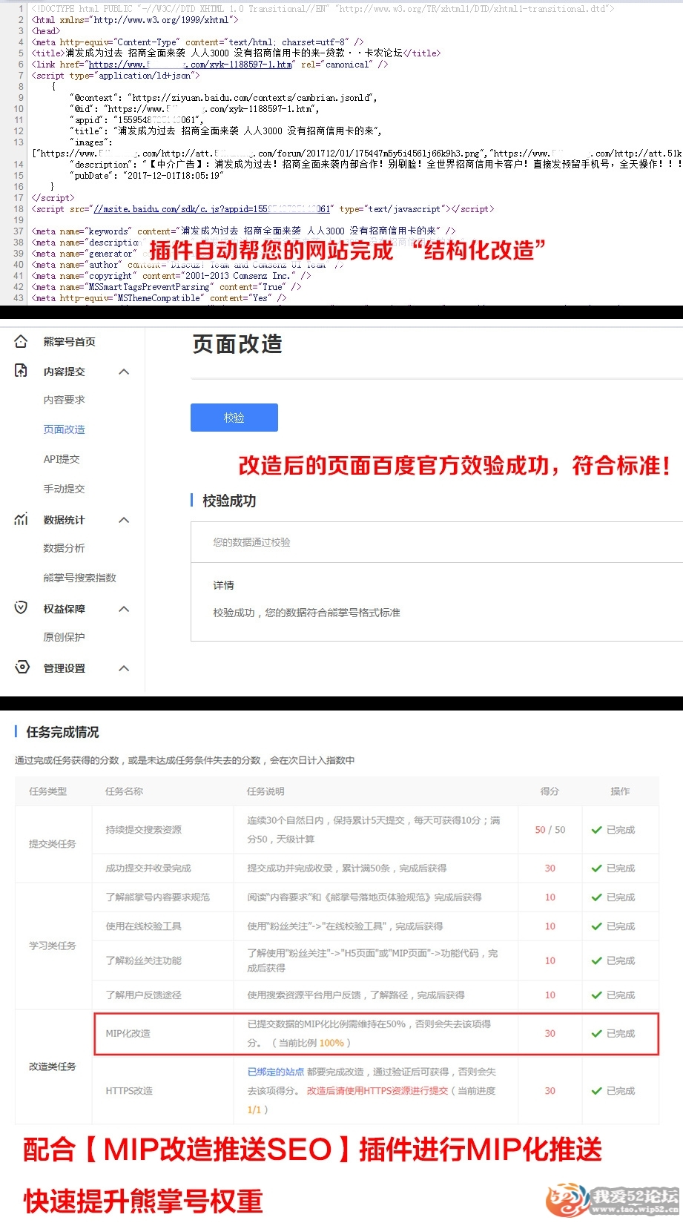
Task: Click the 50 / 50 score value
Action: (550, 830)
